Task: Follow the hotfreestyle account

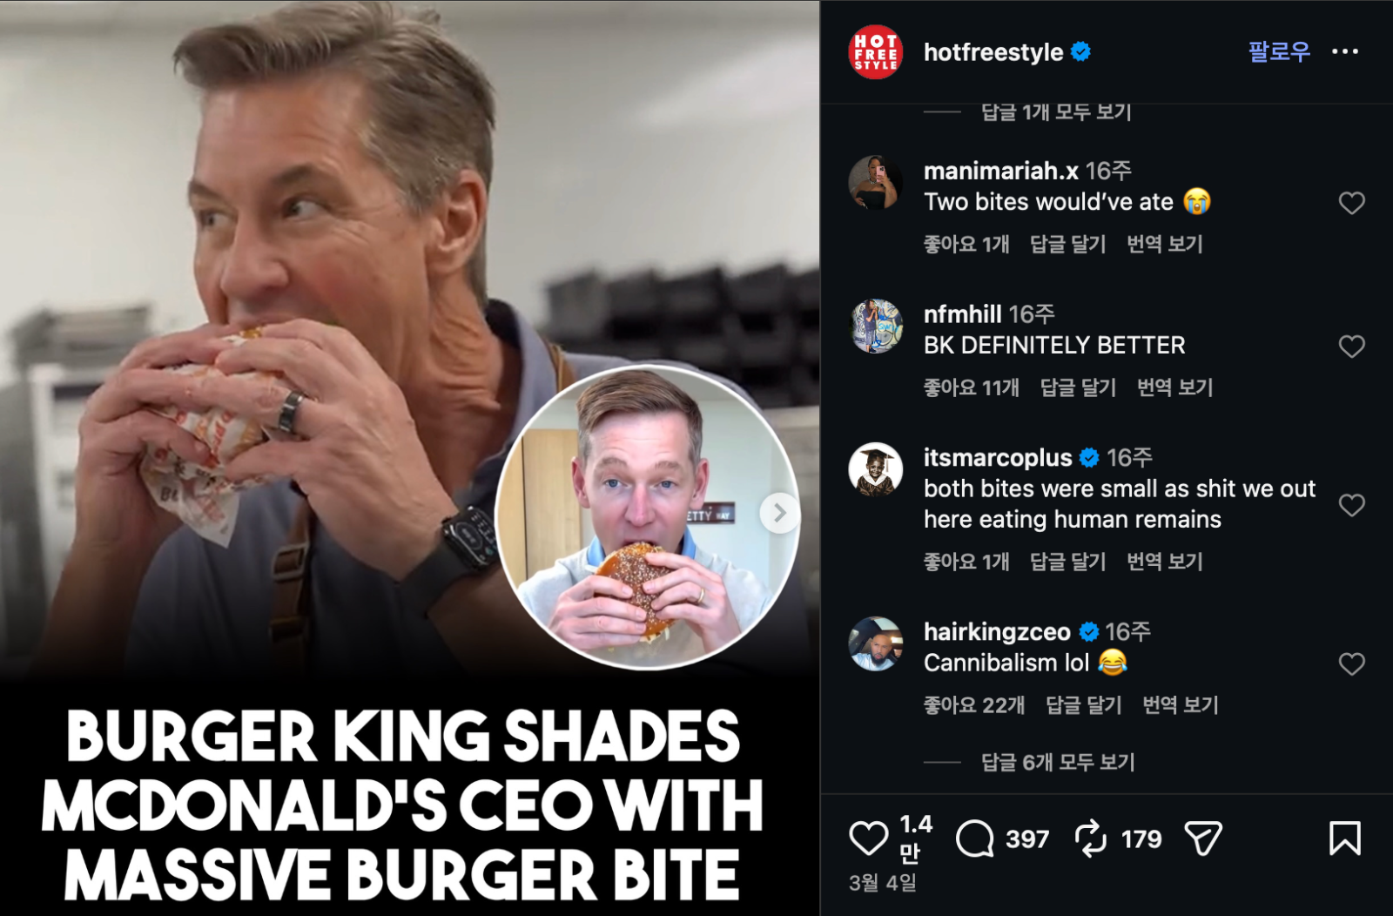Action: point(1279,51)
